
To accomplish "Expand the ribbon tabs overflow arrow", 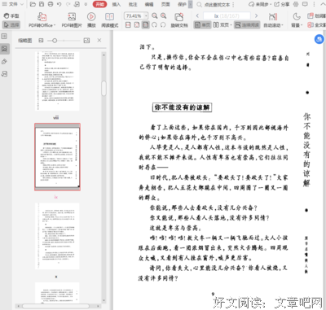I will click(x=190, y=4).
